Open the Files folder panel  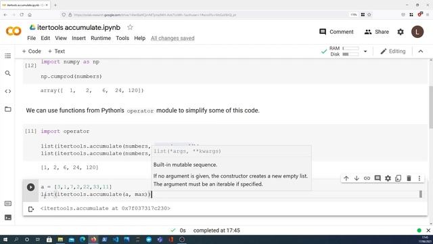point(7,109)
